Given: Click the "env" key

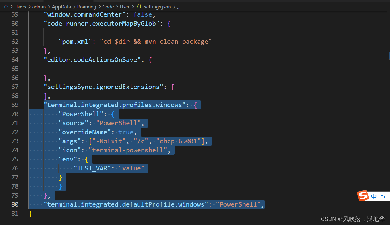Looking at the screenshot, I should [x=68, y=159].
